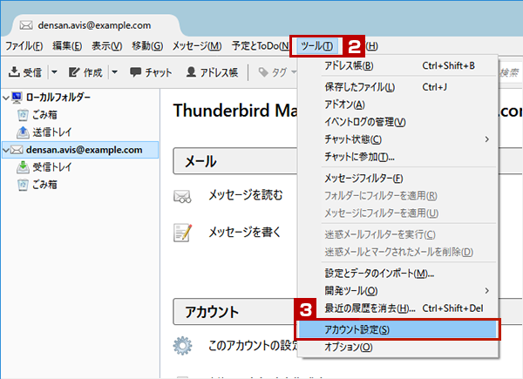Open the 編集(E) menu

pyautogui.click(x=67, y=45)
